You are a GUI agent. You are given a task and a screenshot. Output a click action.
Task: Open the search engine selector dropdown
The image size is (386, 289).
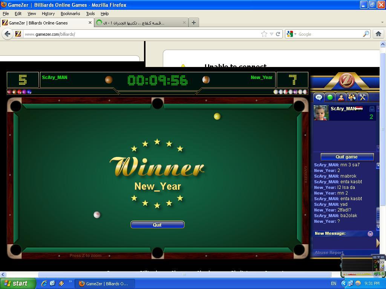click(291, 34)
